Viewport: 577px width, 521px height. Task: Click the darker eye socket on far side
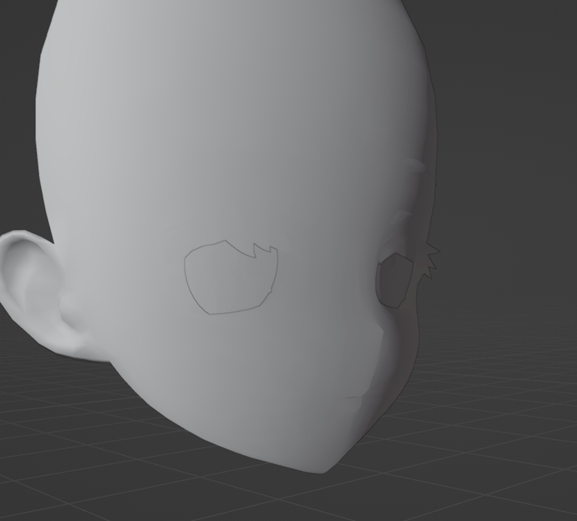pos(394,280)
